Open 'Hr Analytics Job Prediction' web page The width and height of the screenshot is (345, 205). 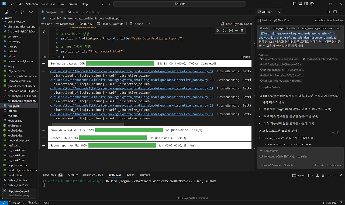[x=320, y=59]
